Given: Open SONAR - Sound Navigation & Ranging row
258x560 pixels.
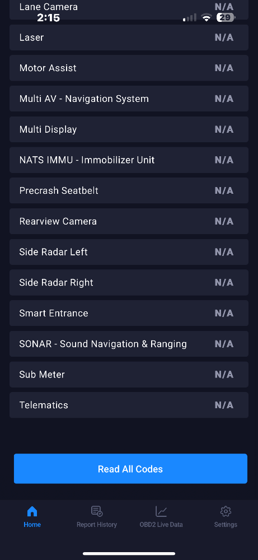Looking at the screenshot, I should click(129, 344).
